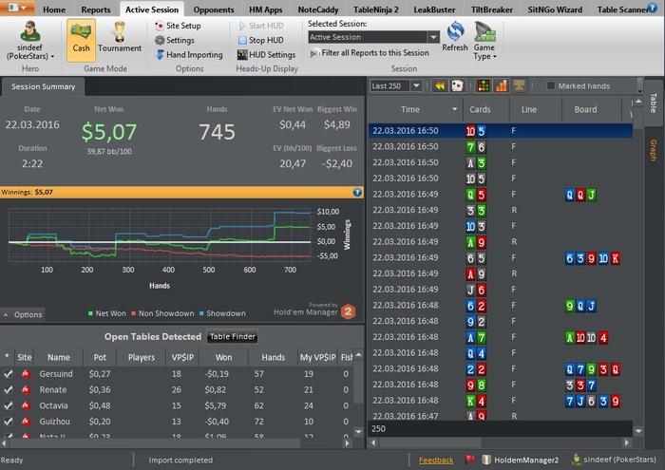Open the Feedback link in status bar
Image resolution: width=665 pixels, height=470 pixels.
tap(436, 461)
